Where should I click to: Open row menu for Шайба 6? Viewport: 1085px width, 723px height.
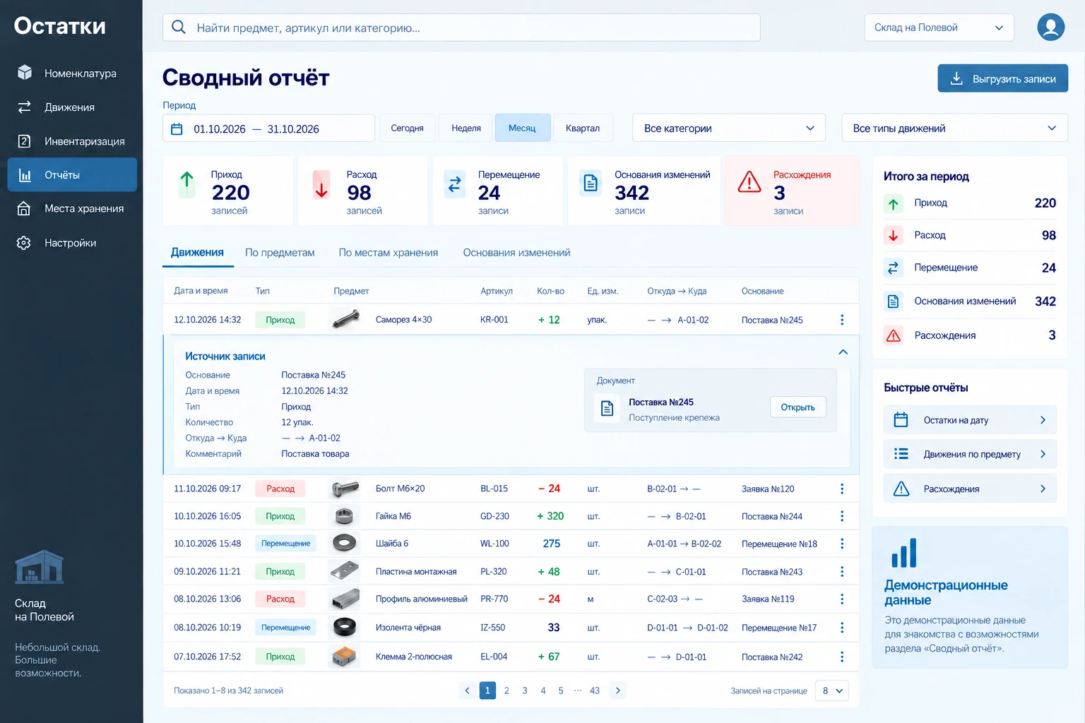click(x=842, y=544)
